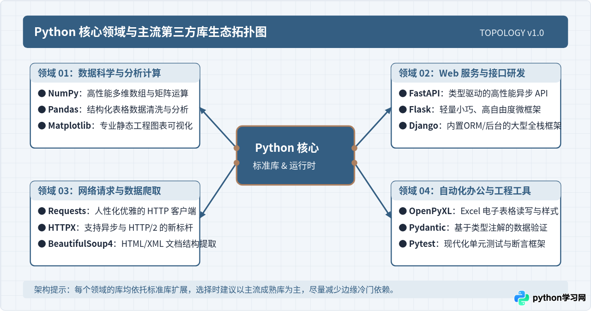Click the '领域 03：网络请求与数据爬取' header
Image resolution: width=591 pixels, height=311 pixels.
tap(115, 191)
